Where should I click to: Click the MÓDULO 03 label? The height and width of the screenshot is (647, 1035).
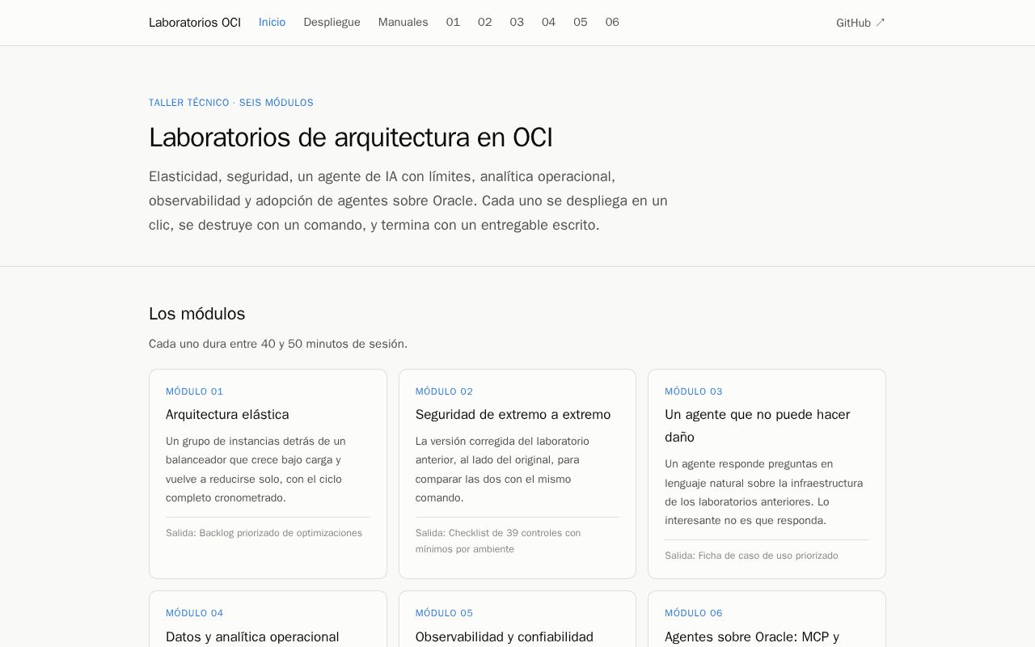click(694, 391)
